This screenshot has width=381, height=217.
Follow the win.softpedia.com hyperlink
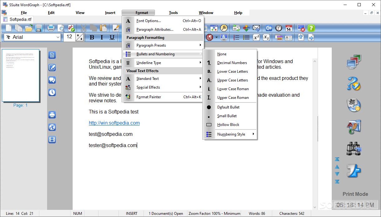(114, 123)
